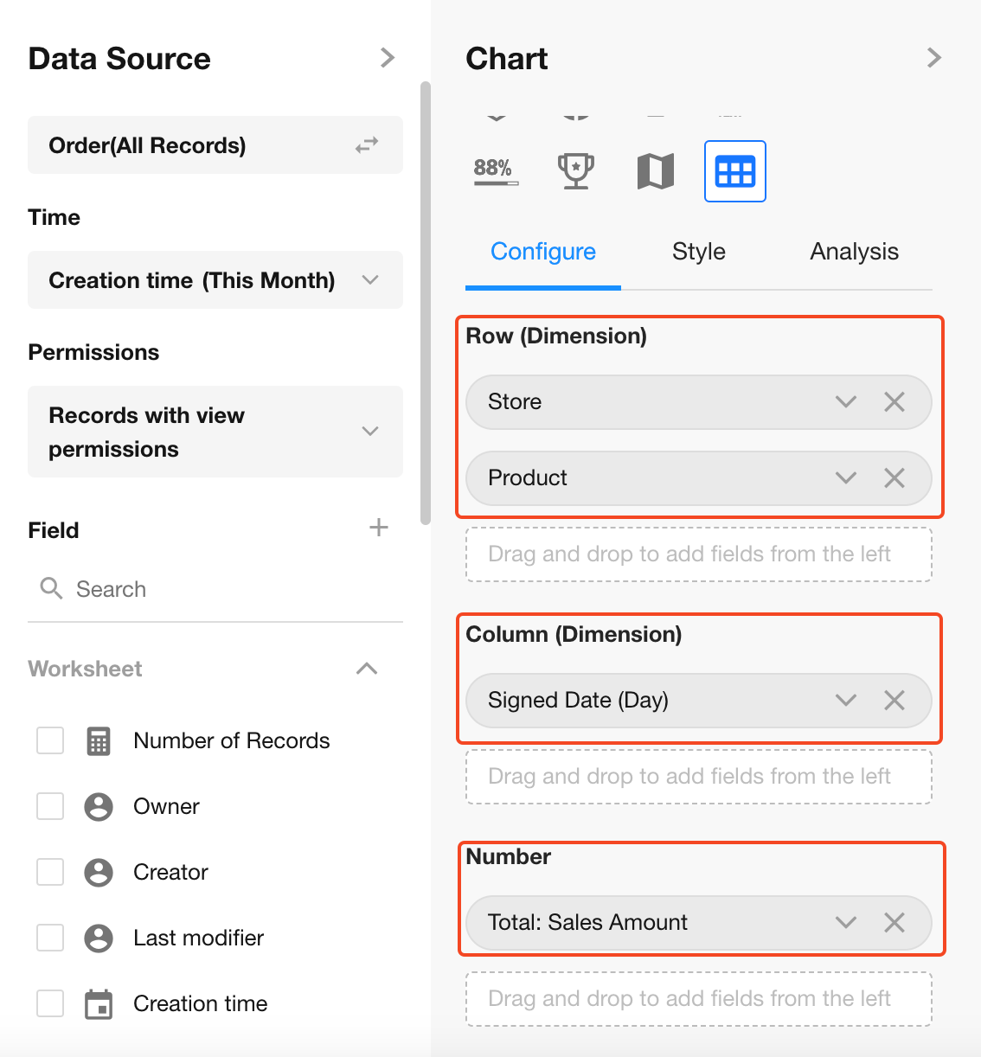This screenshot has width=981, height=1057.
Task: Switch to the Style tab
Action: click(698, 252)
